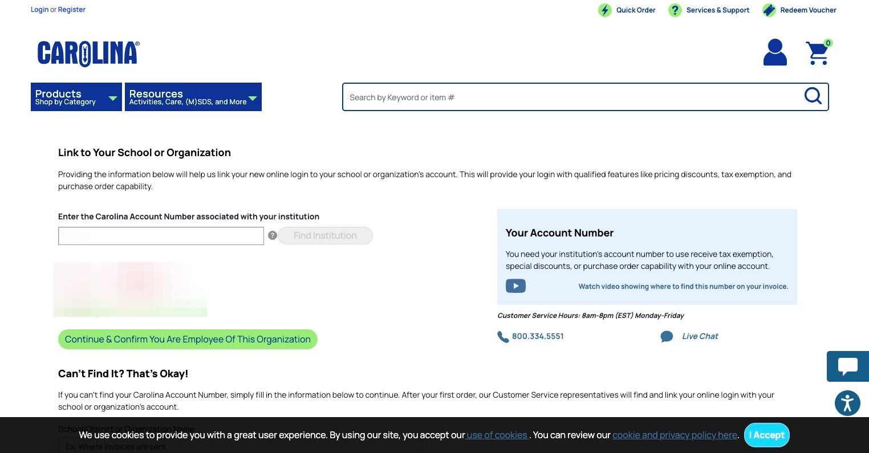Click the phone icon beside 800.334.5551
This screenshot has height=453, width=869.
(x=503, y=337)
